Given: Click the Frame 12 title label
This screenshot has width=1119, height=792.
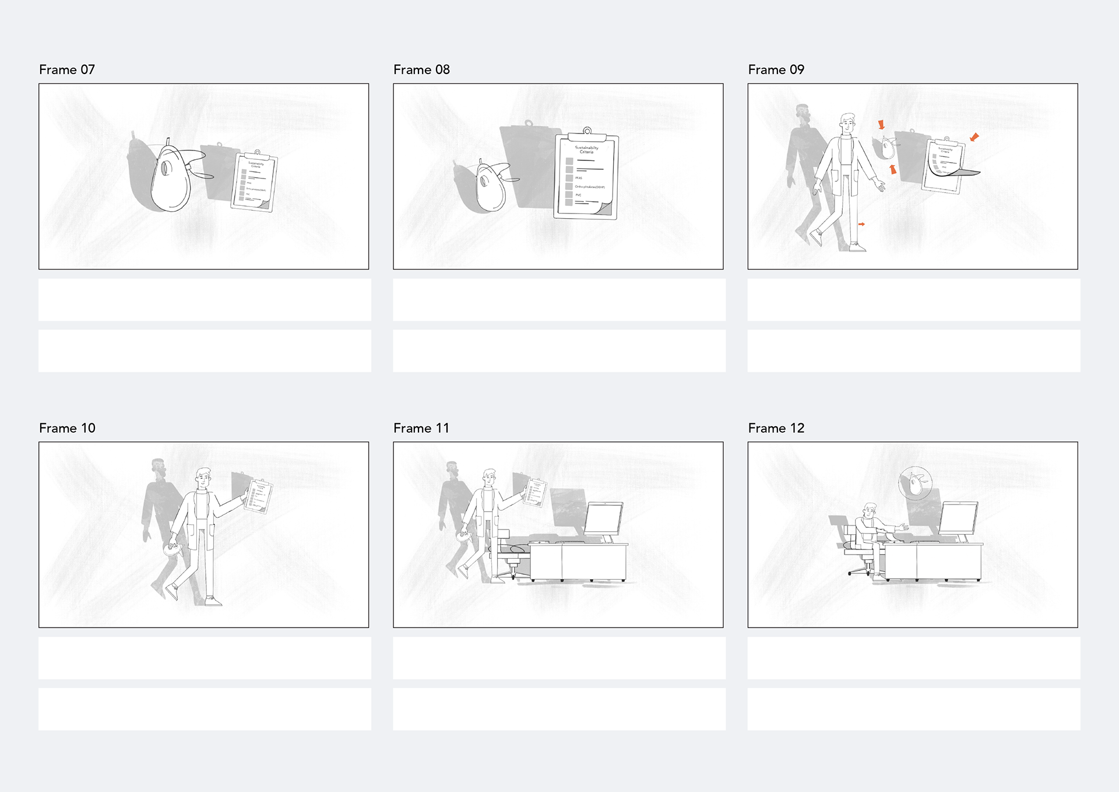Looking at the screenshot, I should tap(776, 428).
